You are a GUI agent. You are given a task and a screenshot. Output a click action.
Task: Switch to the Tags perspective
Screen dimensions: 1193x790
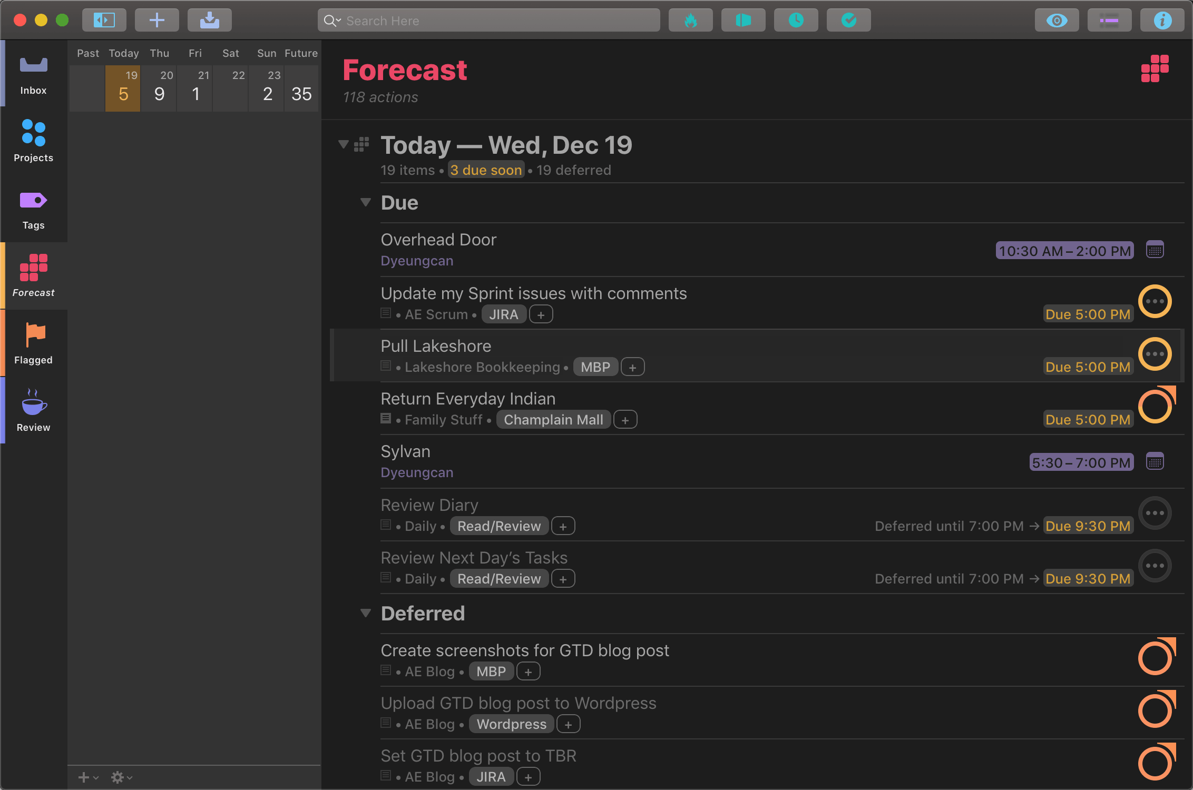tap(34, 209)
